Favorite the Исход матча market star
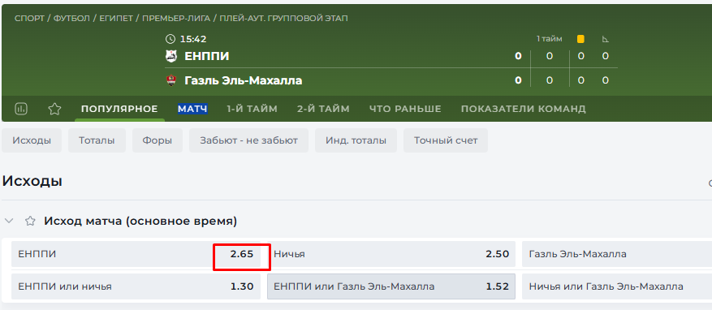 coord(30,222)
